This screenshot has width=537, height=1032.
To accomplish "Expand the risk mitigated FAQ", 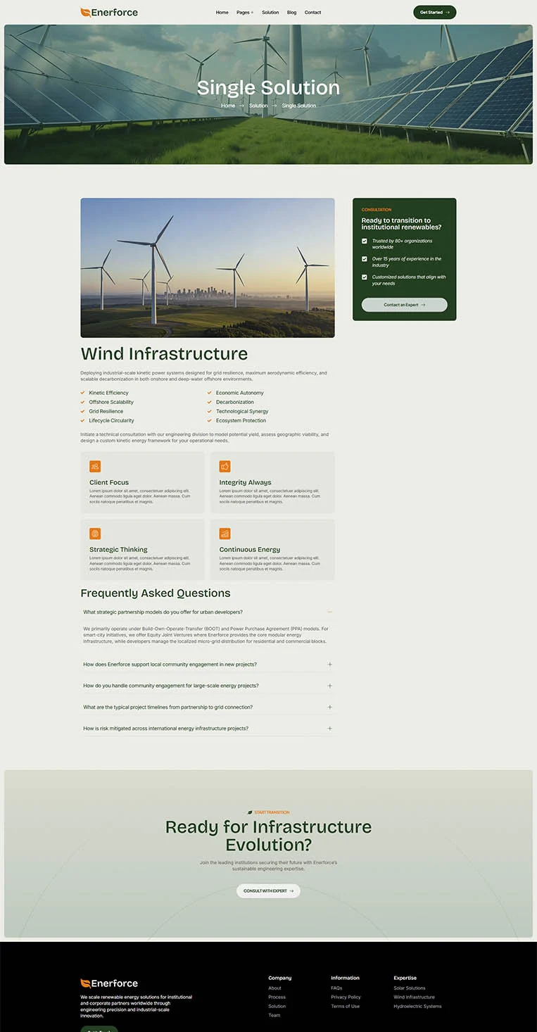I will click(x=207, y=729).
